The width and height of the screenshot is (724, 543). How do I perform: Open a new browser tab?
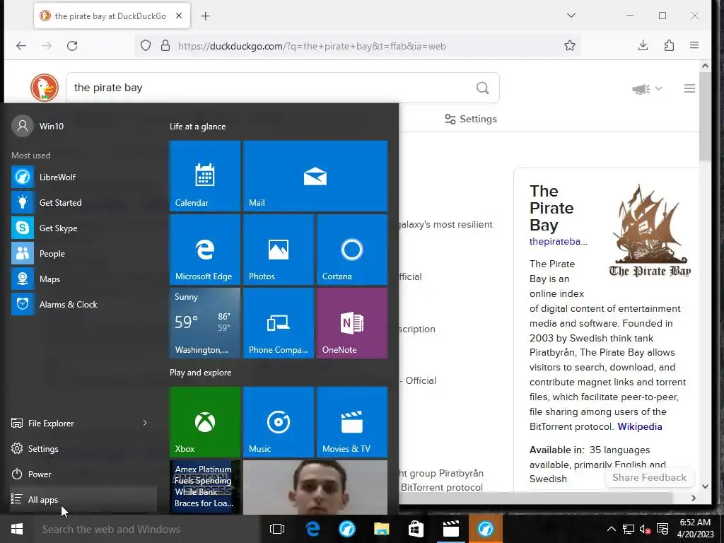206,16
